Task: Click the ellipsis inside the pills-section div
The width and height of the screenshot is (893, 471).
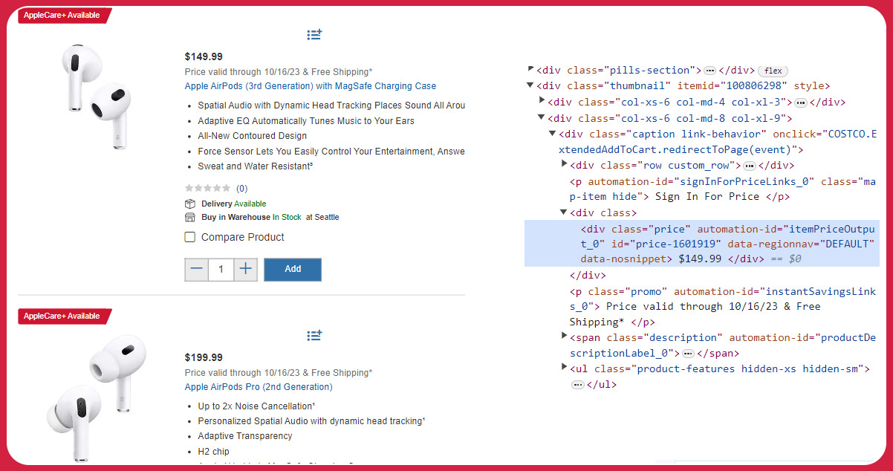Action: point(709,70)
